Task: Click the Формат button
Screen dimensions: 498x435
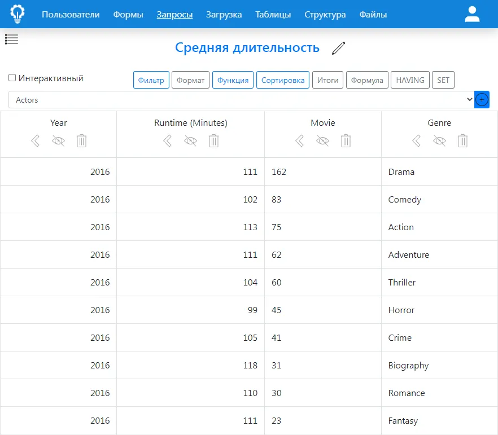Action: [x=191, y=80]
